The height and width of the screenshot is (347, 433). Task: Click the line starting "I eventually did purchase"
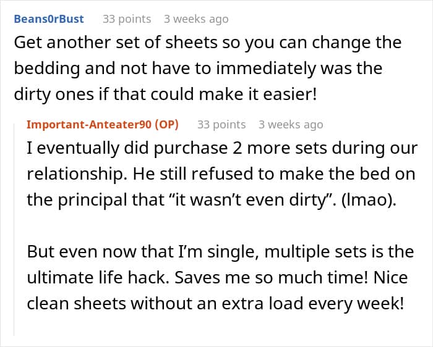tap(222, 149)
